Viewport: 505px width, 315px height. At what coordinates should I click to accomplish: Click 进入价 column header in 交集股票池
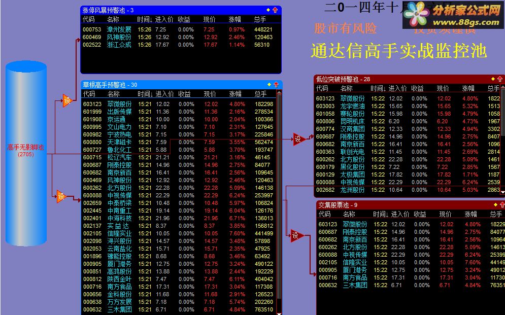[400, 214]
